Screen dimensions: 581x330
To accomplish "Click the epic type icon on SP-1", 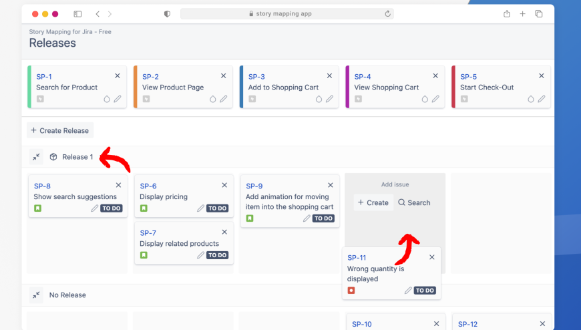I will (40, 99).
